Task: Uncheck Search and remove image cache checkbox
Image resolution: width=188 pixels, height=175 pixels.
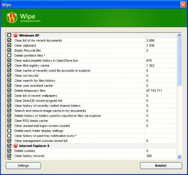Action: (9, 111)
